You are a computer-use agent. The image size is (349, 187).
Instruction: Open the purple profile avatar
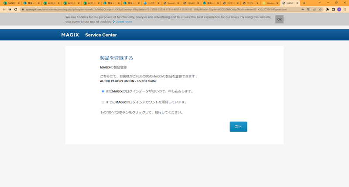[x=339, y=10]
